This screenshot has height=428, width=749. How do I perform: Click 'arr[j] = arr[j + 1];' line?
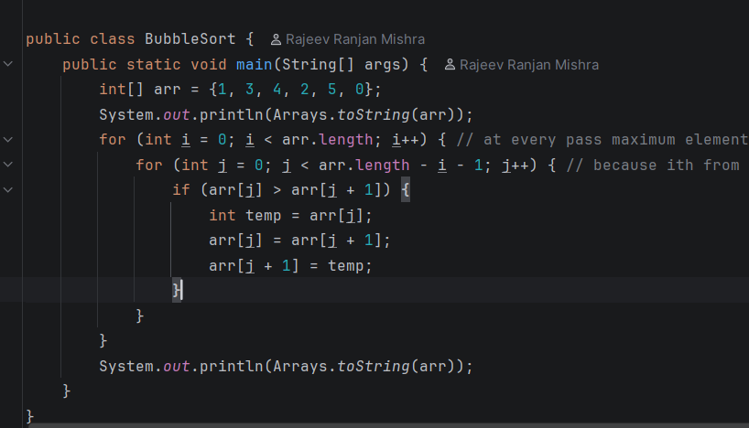click(299, 241)
